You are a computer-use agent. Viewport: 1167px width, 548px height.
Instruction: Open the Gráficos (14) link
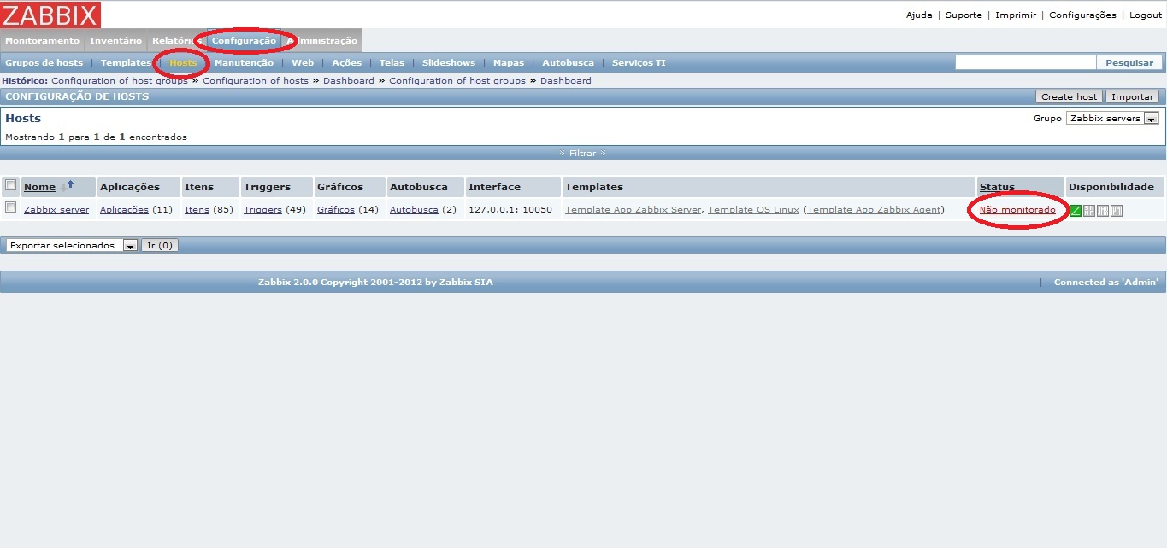336,210
